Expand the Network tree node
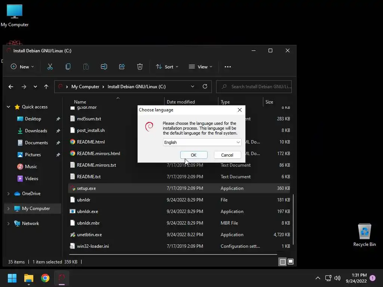 click(x=8, y=223)
